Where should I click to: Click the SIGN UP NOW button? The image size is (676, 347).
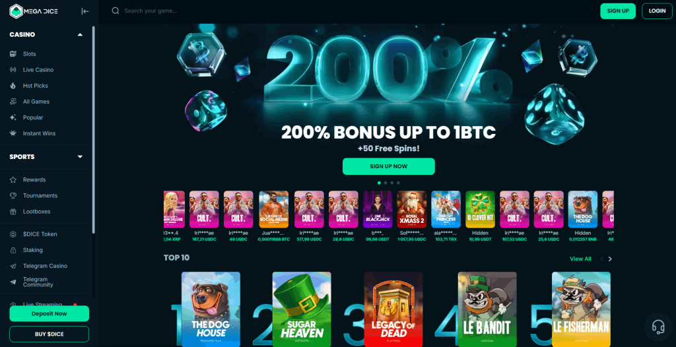pyautogui.click(x=388, y=166)
